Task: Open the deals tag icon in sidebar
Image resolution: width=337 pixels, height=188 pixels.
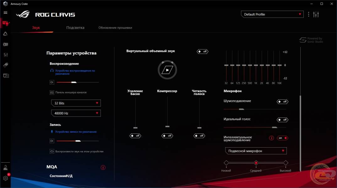Action: coord(6,65)
